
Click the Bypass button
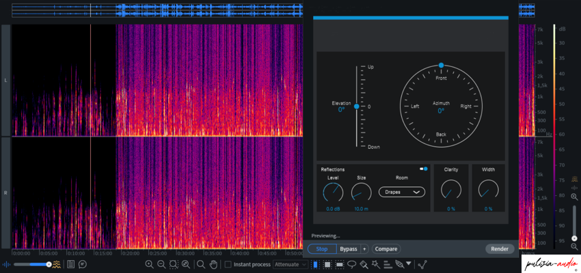(349, 249)
